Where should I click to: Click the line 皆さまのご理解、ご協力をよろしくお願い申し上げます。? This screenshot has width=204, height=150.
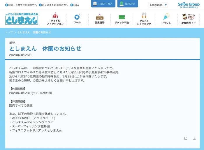click(x=47, y=81)
